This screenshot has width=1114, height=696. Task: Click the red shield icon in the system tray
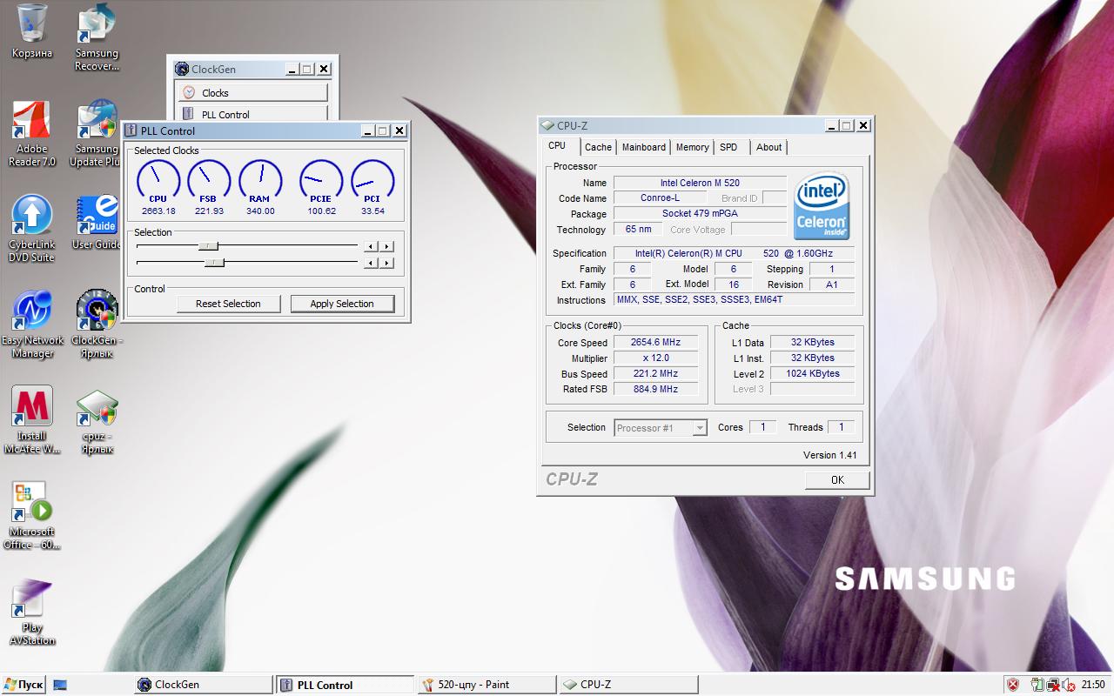(1013, 685)
